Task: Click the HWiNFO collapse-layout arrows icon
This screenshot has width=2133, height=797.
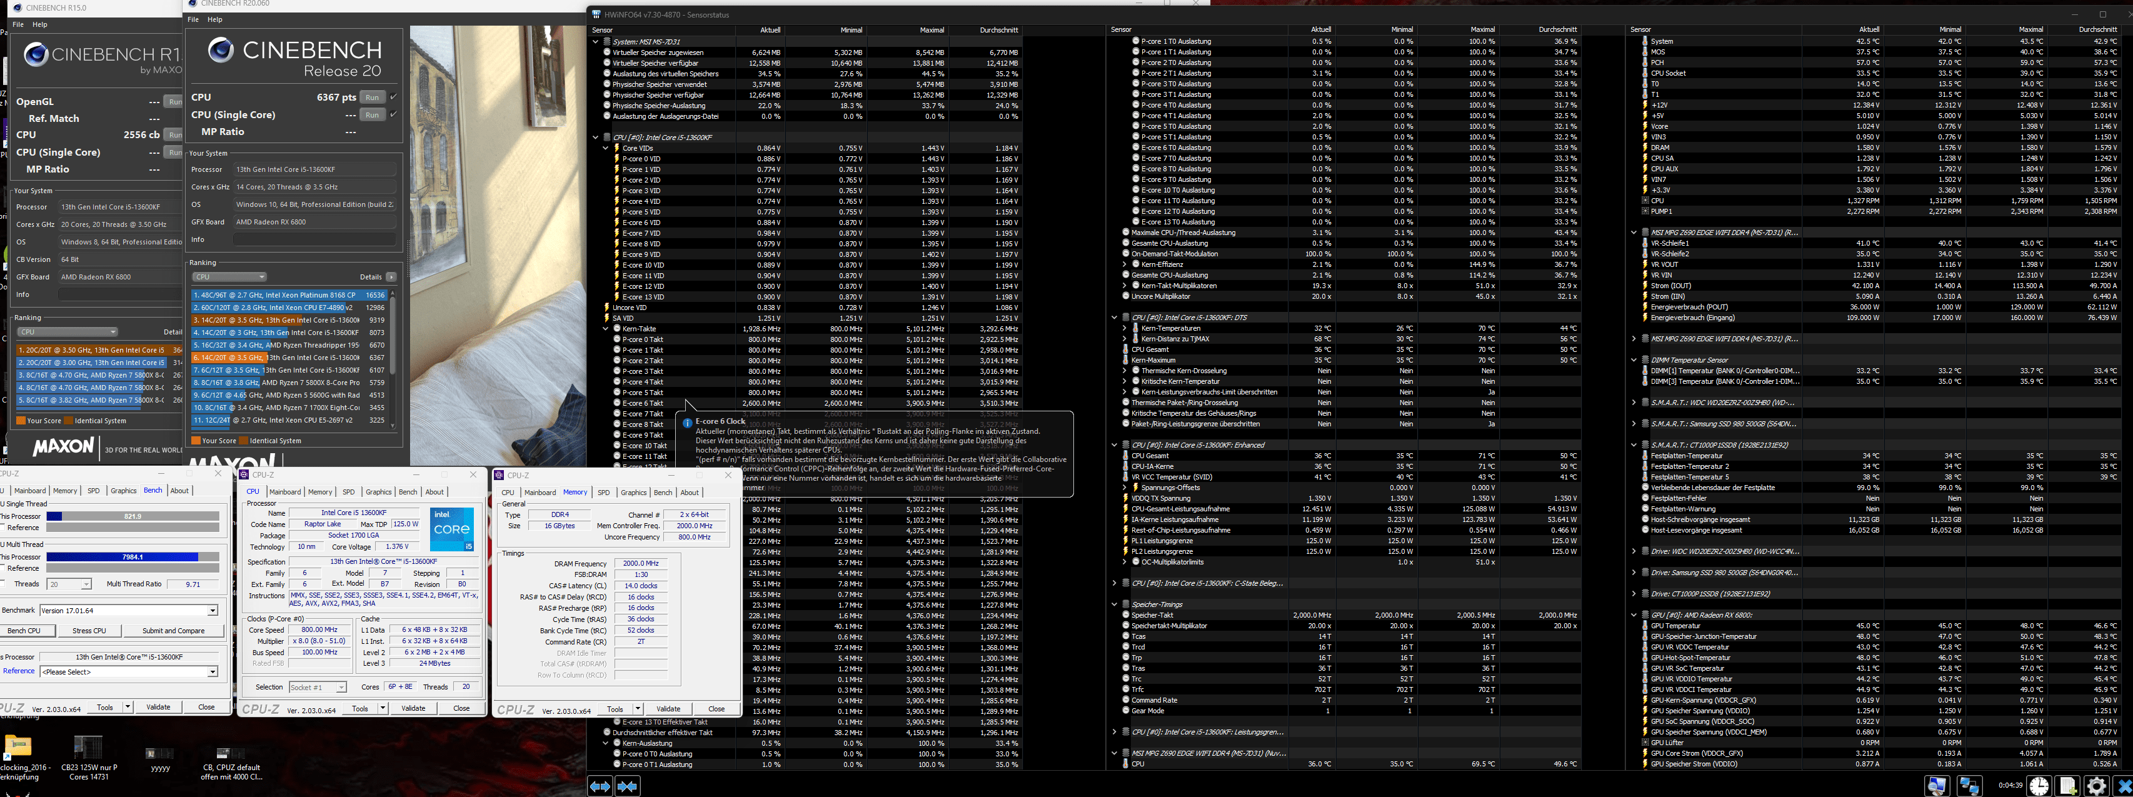Action: pos(628,785)
